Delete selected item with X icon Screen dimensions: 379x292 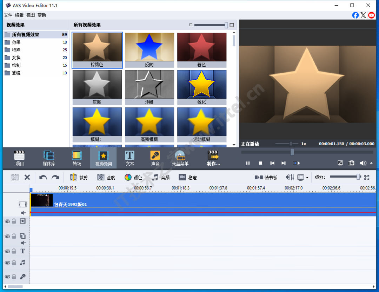pos(27,178)
